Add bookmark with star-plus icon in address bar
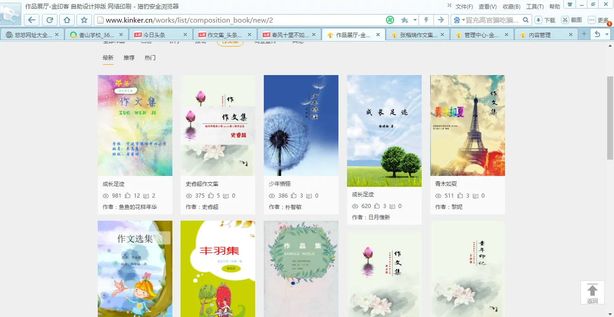This screenshot has height=317, width=614. pos(405,20)
